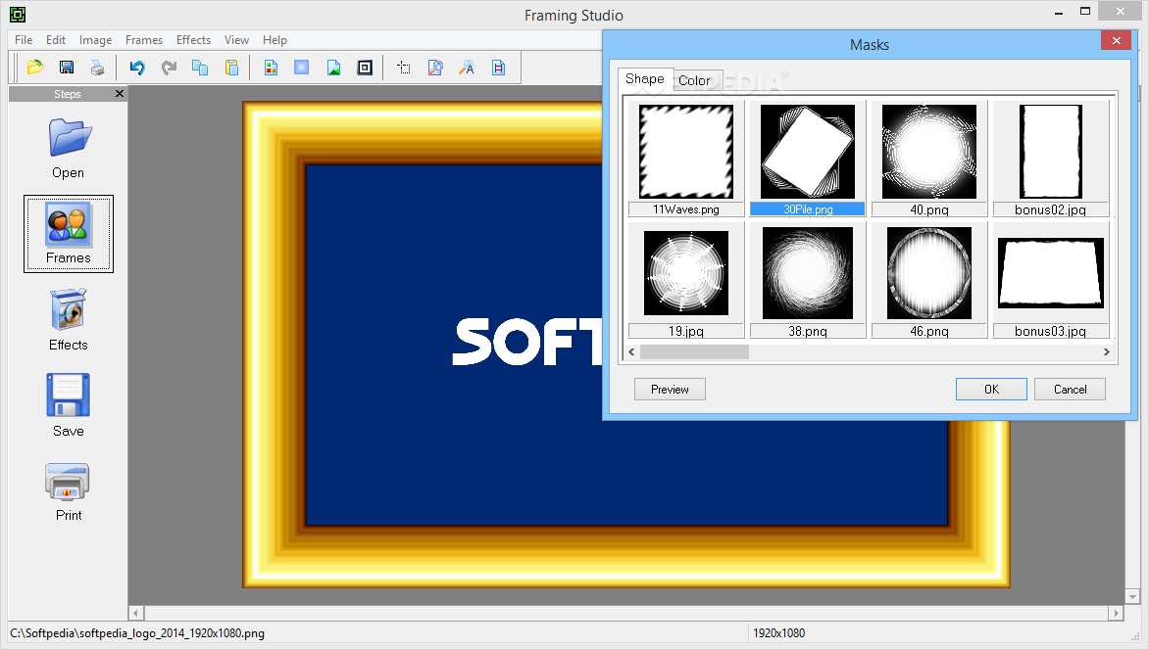Confirm with OK in Masks dialog
This screenshot has width=1149, height=650.
pos(991,390)
